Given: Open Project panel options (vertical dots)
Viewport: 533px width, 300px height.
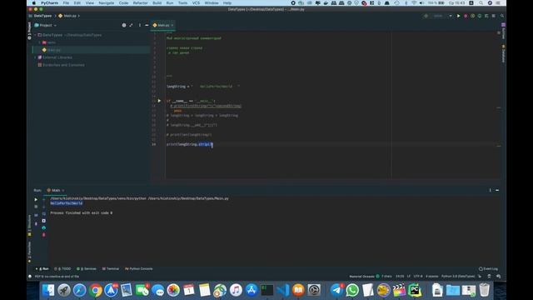Looking at the screenshot, I should coord(139,25).
